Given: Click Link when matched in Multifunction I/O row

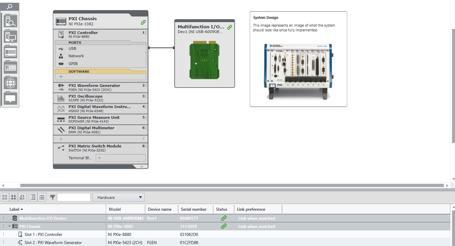Looking at the screenshot, I should click(257, 218).
